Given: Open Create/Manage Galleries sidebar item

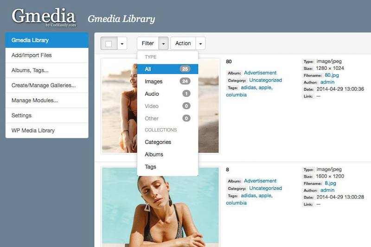Looking at the screenshot, I should 47,86.
